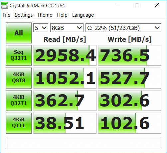Open the Theme menu

45,15
